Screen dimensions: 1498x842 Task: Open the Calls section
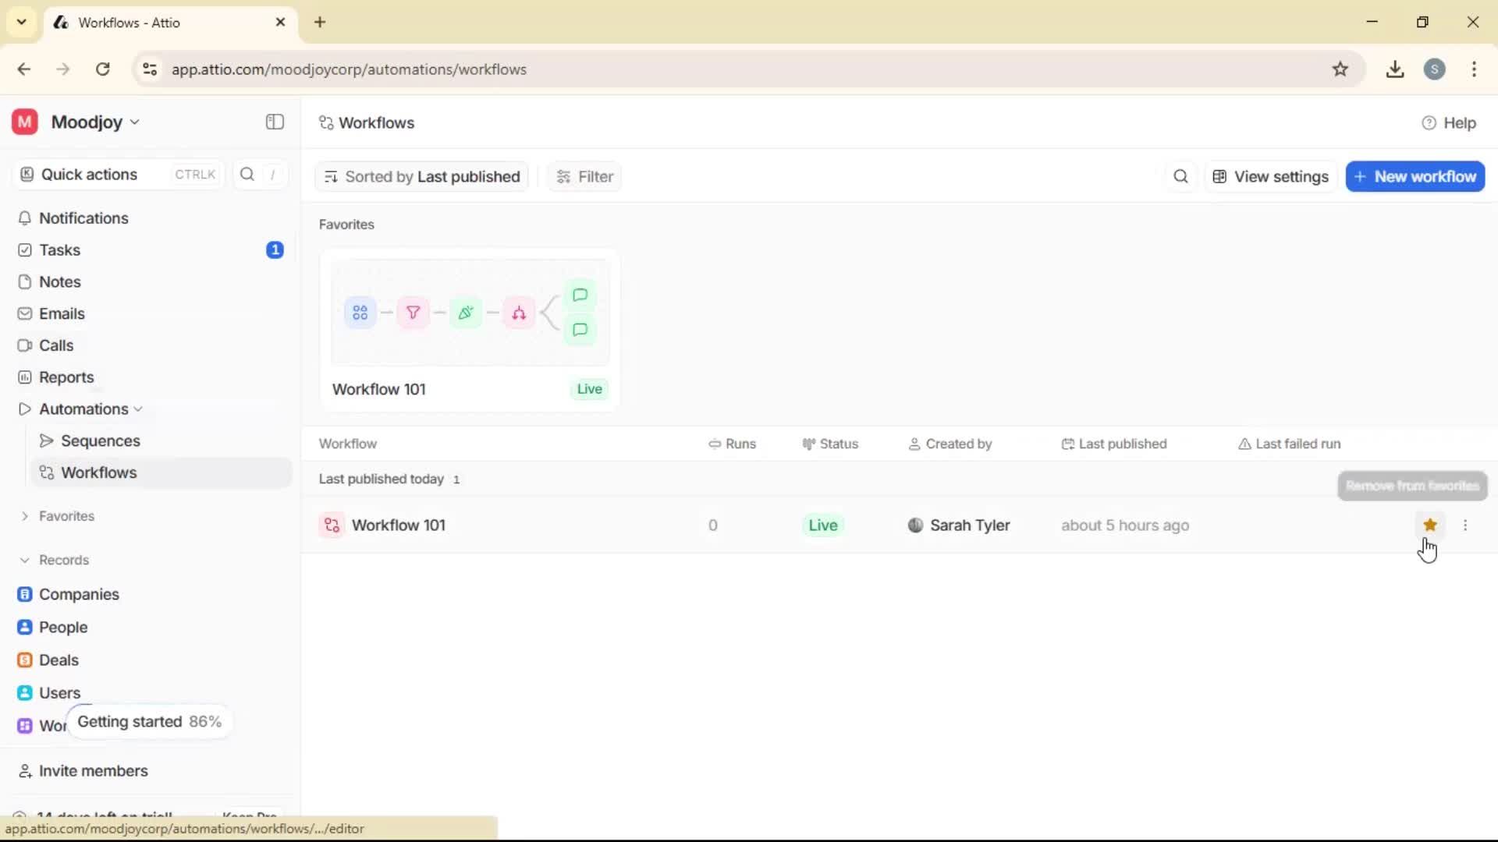(x=55, y=345)
